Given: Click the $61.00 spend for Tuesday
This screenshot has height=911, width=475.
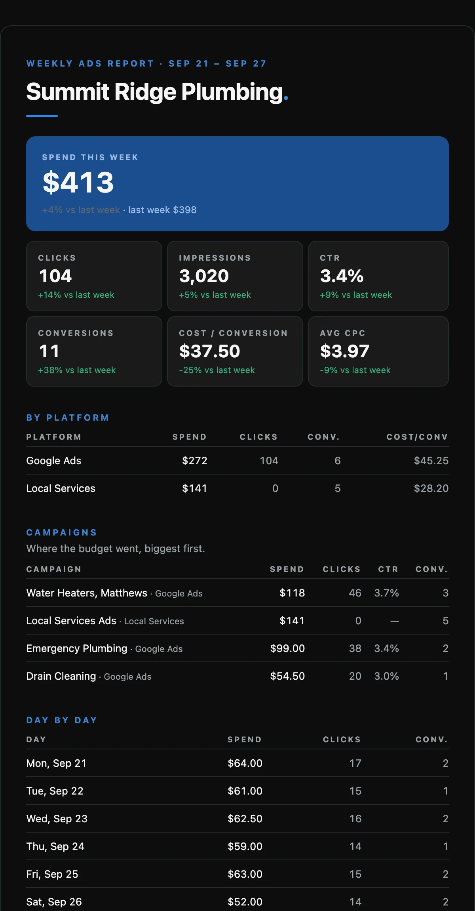Looking at the screenshot, I should pyautogui.click(x=245, y=791).
